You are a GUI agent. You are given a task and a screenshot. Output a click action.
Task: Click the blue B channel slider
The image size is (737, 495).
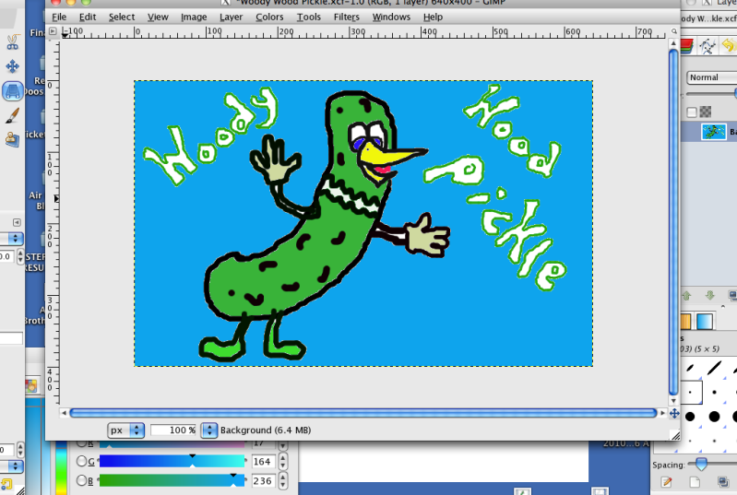172,480
